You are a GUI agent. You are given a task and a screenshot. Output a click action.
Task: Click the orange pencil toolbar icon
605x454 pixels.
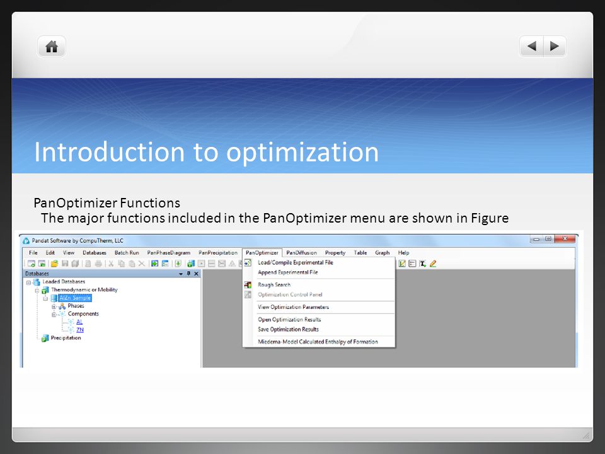click(x=433, y=264)
